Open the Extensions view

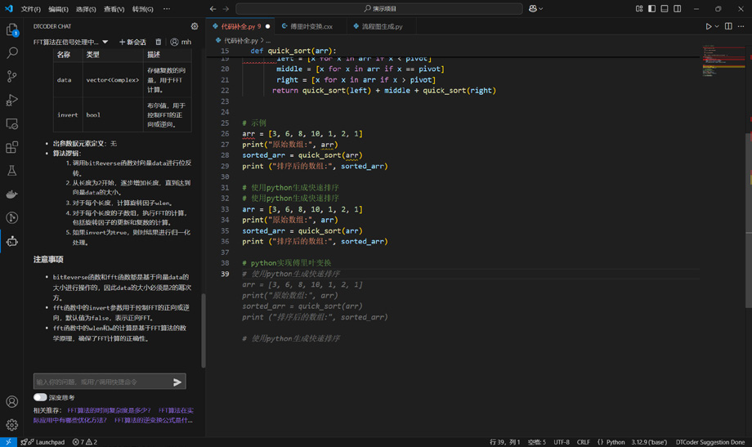(11, 147)
